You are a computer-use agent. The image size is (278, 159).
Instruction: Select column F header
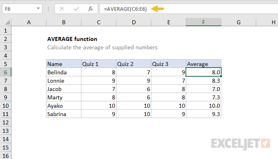pyautogui.click(x=203, y=23)
